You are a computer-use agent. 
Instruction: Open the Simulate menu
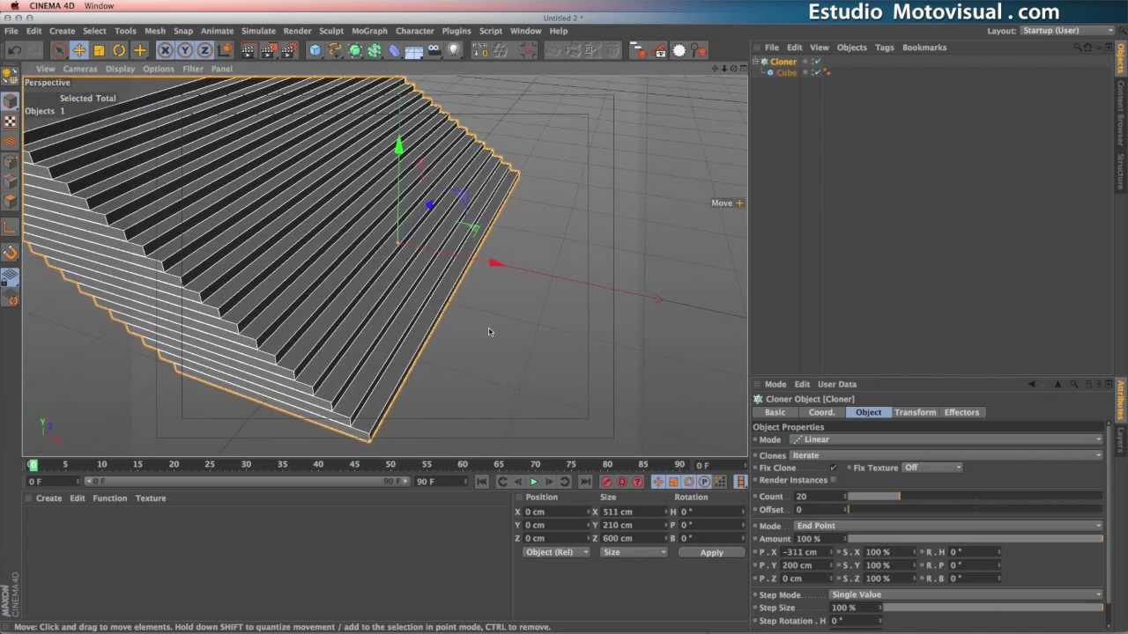[258, 31]
